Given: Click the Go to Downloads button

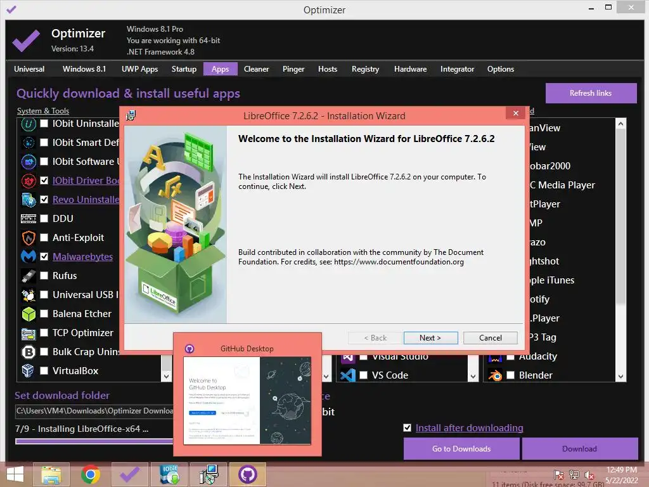Looking at the screenshot, I should click(x=461, y=449).
